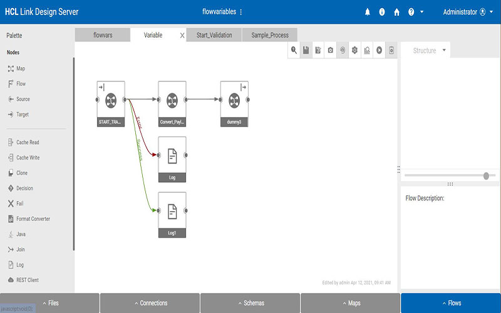Expand the help menu dropdown
This screenshot has height=313, width=501.
(416, 12)
